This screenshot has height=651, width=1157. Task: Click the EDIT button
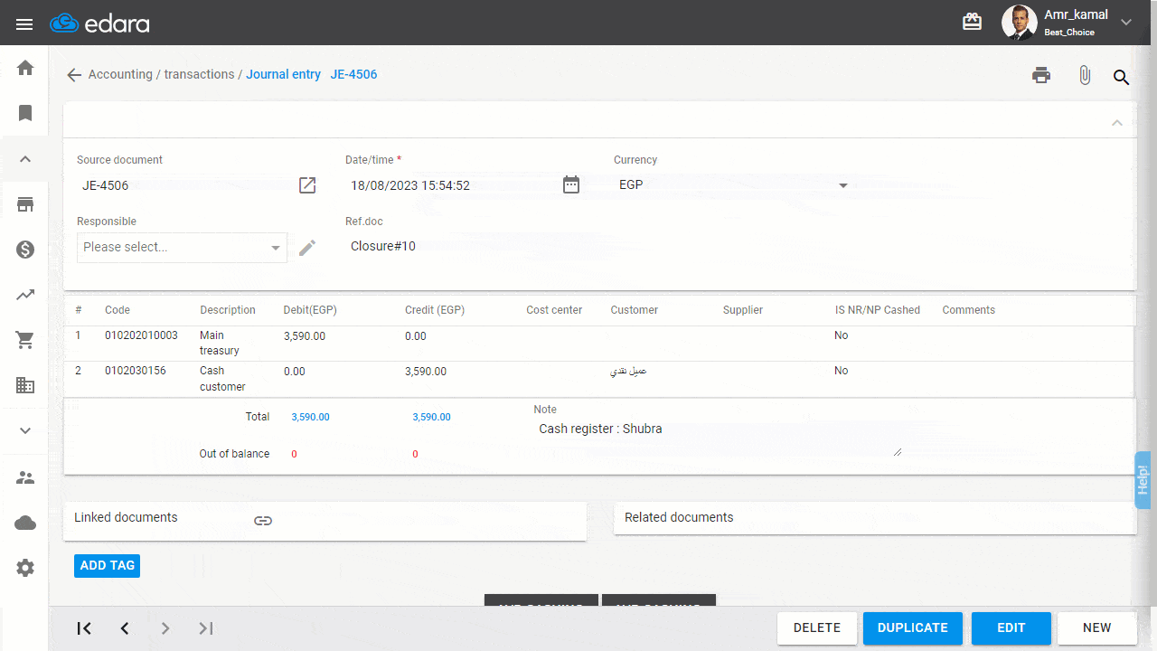pos(1011,628)
